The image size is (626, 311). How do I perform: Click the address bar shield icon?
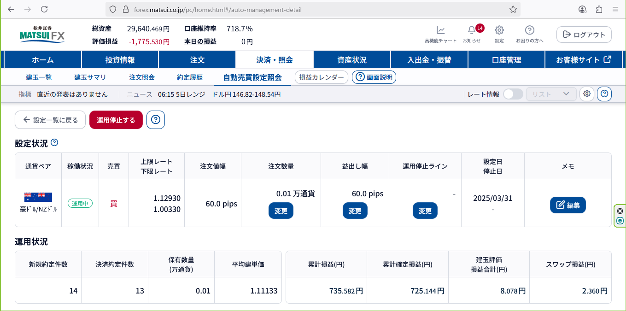(113, 9)
